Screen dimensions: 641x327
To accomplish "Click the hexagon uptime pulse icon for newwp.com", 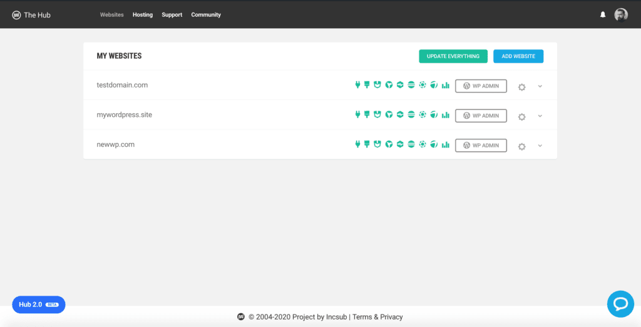I will pyautogui.click(x=400, y=144).
